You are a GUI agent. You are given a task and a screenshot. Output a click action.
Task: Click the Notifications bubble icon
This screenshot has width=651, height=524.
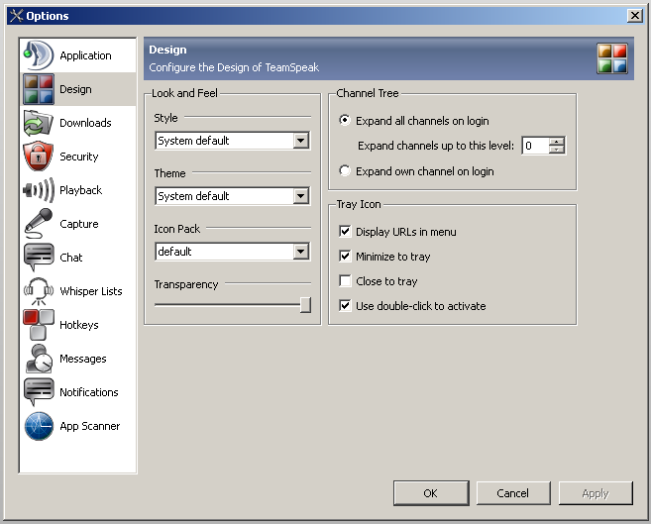tap(39, 392)
